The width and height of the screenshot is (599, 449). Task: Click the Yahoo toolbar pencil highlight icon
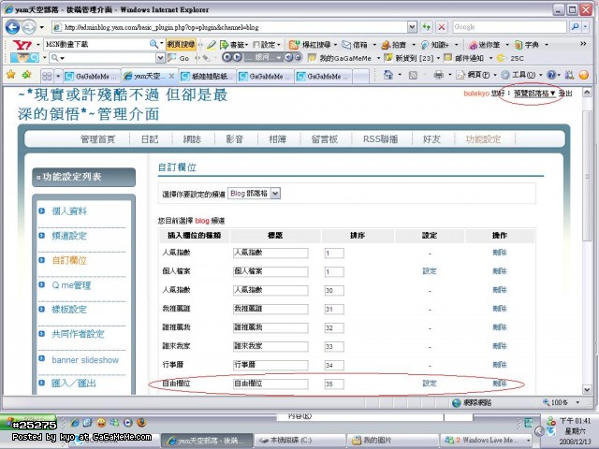212,45
